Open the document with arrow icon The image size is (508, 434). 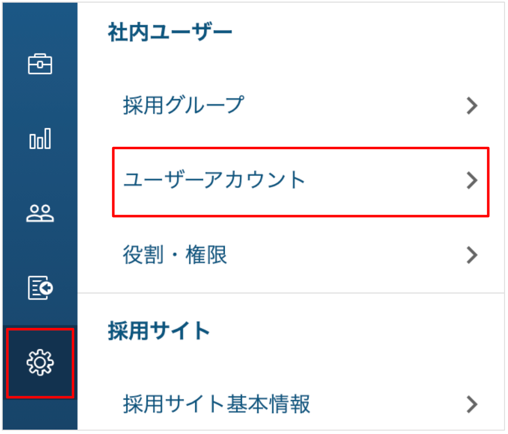click(x=40, y=288)
